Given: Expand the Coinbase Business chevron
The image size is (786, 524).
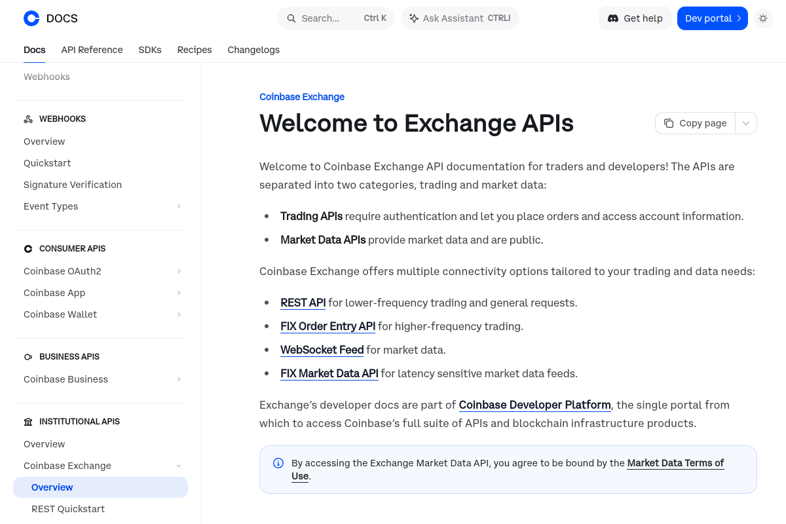Looking at the screenshot, I should tap(179, 379).
